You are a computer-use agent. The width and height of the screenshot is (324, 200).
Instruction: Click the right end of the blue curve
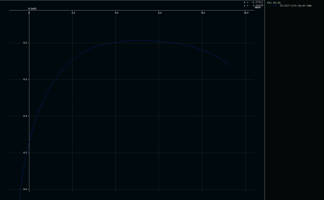tap(230, 65)
